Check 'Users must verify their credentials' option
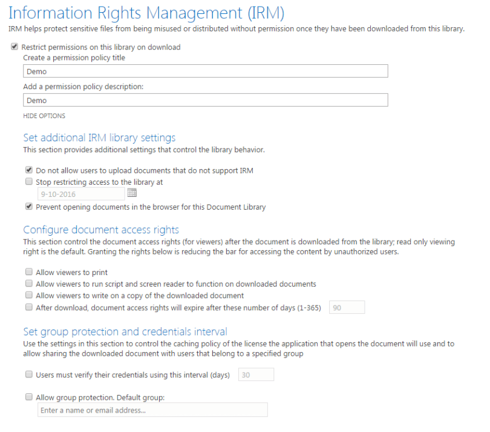This screenshot has width=490, height=432. (x=28, y=374)
